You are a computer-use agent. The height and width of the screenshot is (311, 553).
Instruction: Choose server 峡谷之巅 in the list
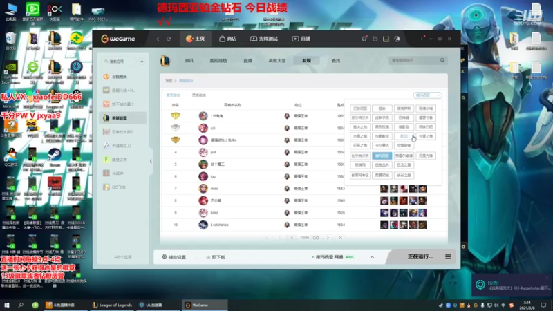tap(404, 176)
